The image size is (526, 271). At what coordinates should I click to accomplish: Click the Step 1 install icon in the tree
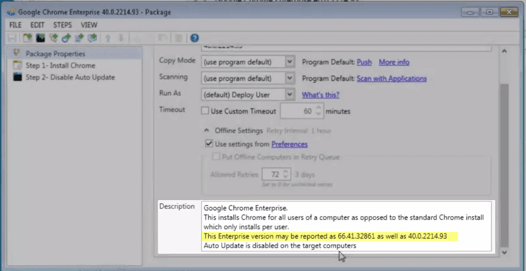[17, 65]
